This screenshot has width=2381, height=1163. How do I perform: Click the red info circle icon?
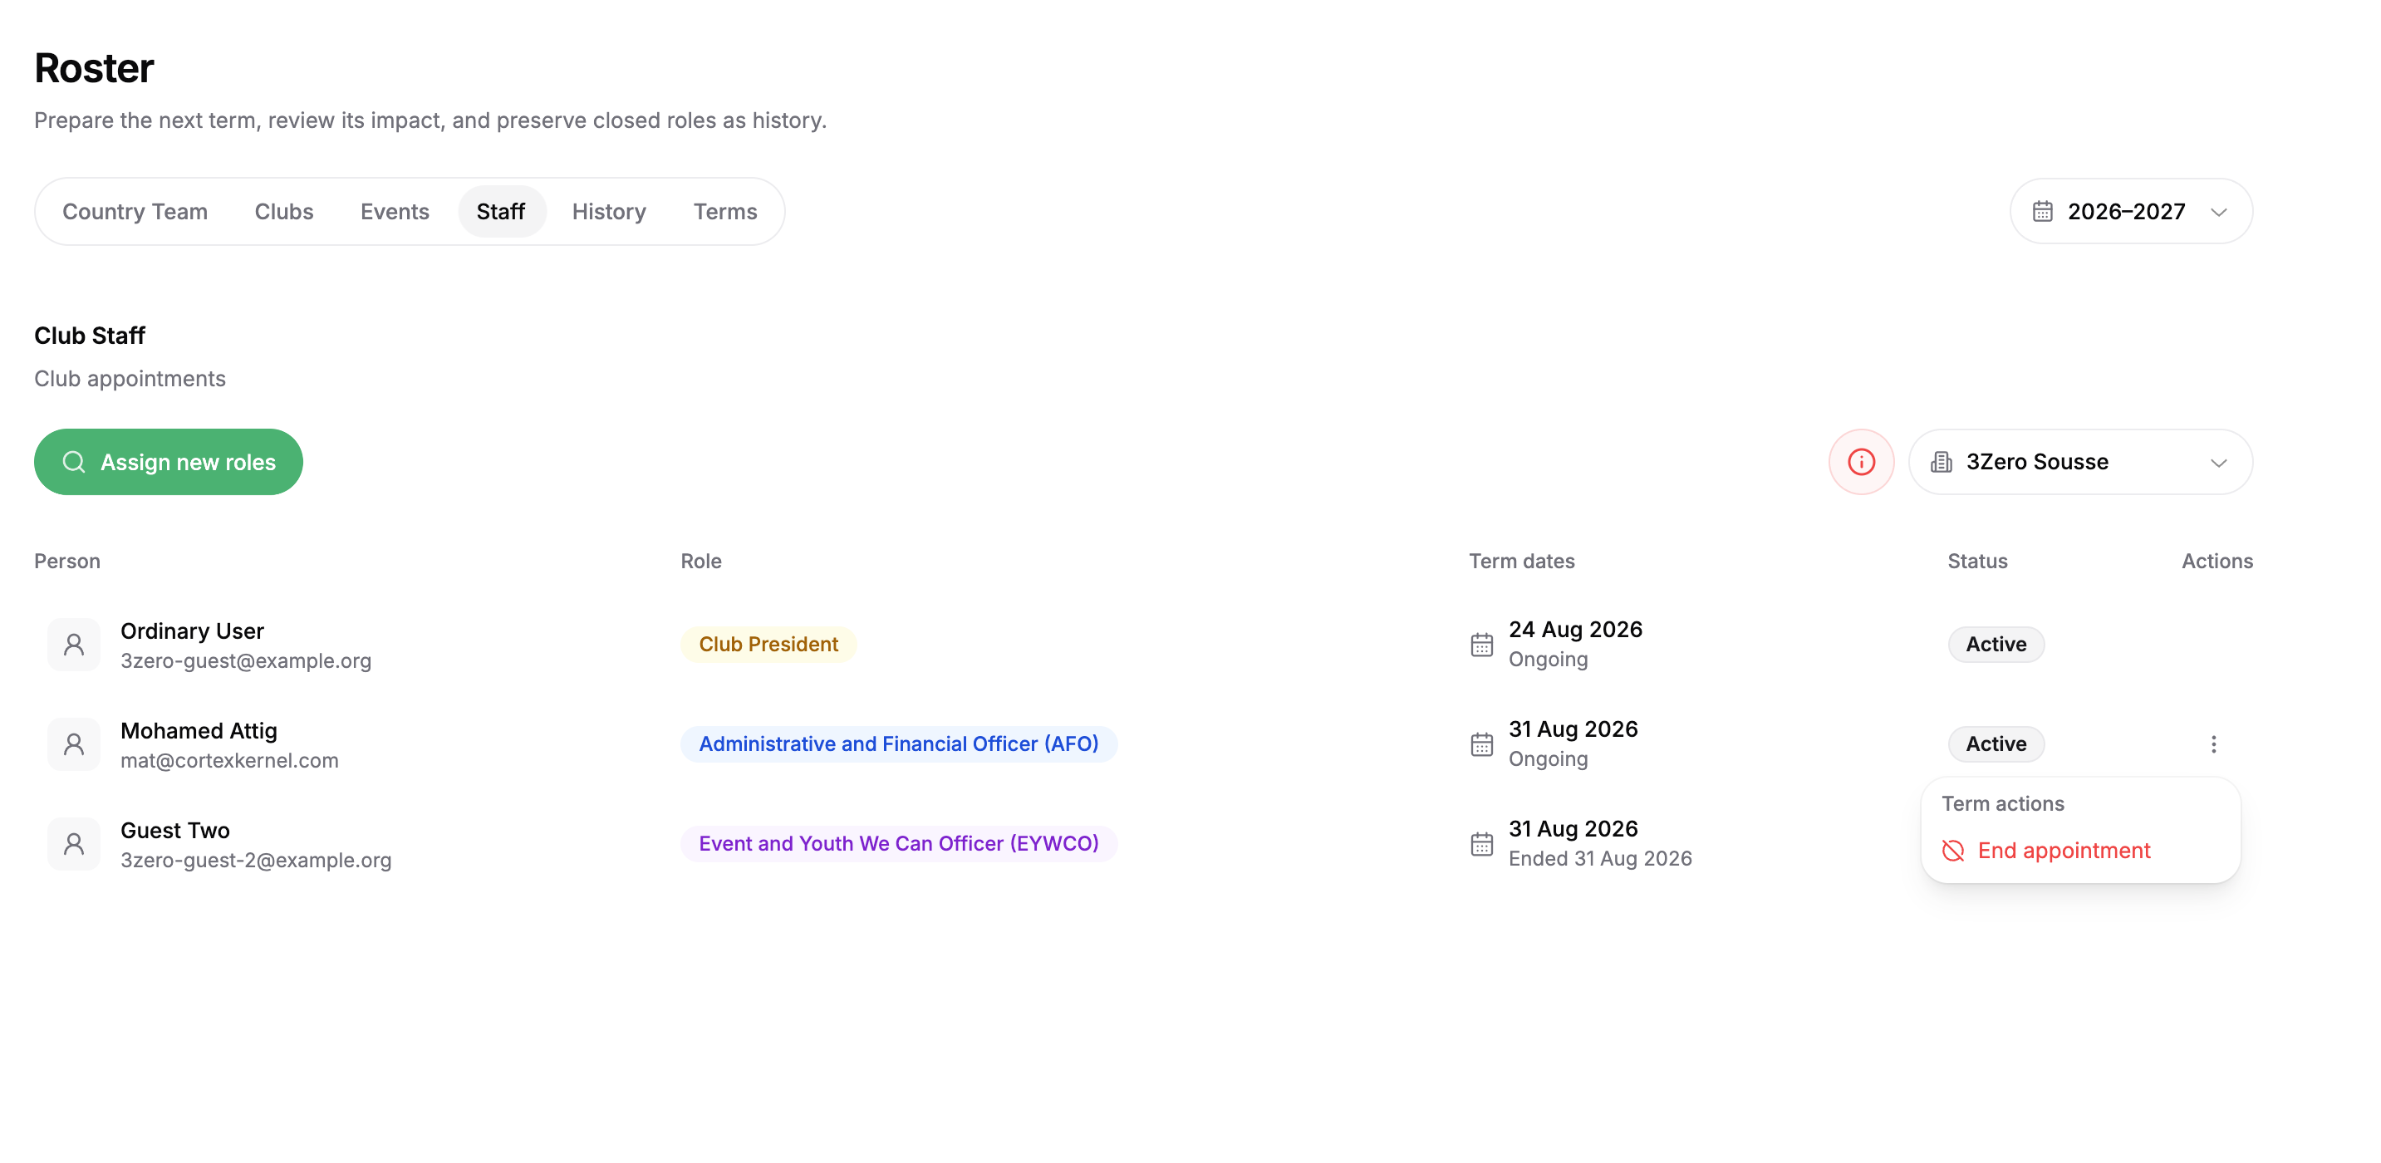coord(1861,461)
